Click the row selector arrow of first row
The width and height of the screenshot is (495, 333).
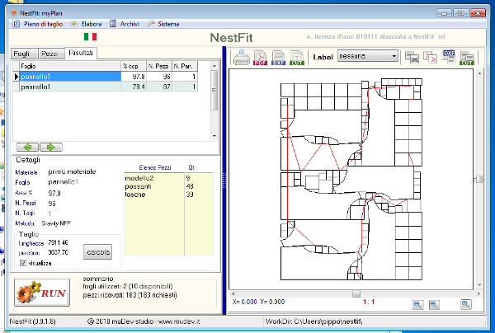(x=16, y=77)
